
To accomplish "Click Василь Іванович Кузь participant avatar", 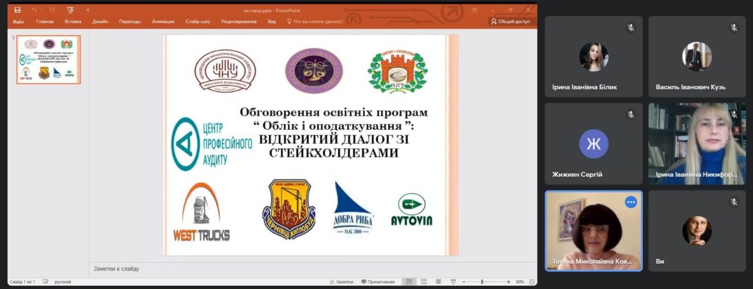I will point(697,57).
